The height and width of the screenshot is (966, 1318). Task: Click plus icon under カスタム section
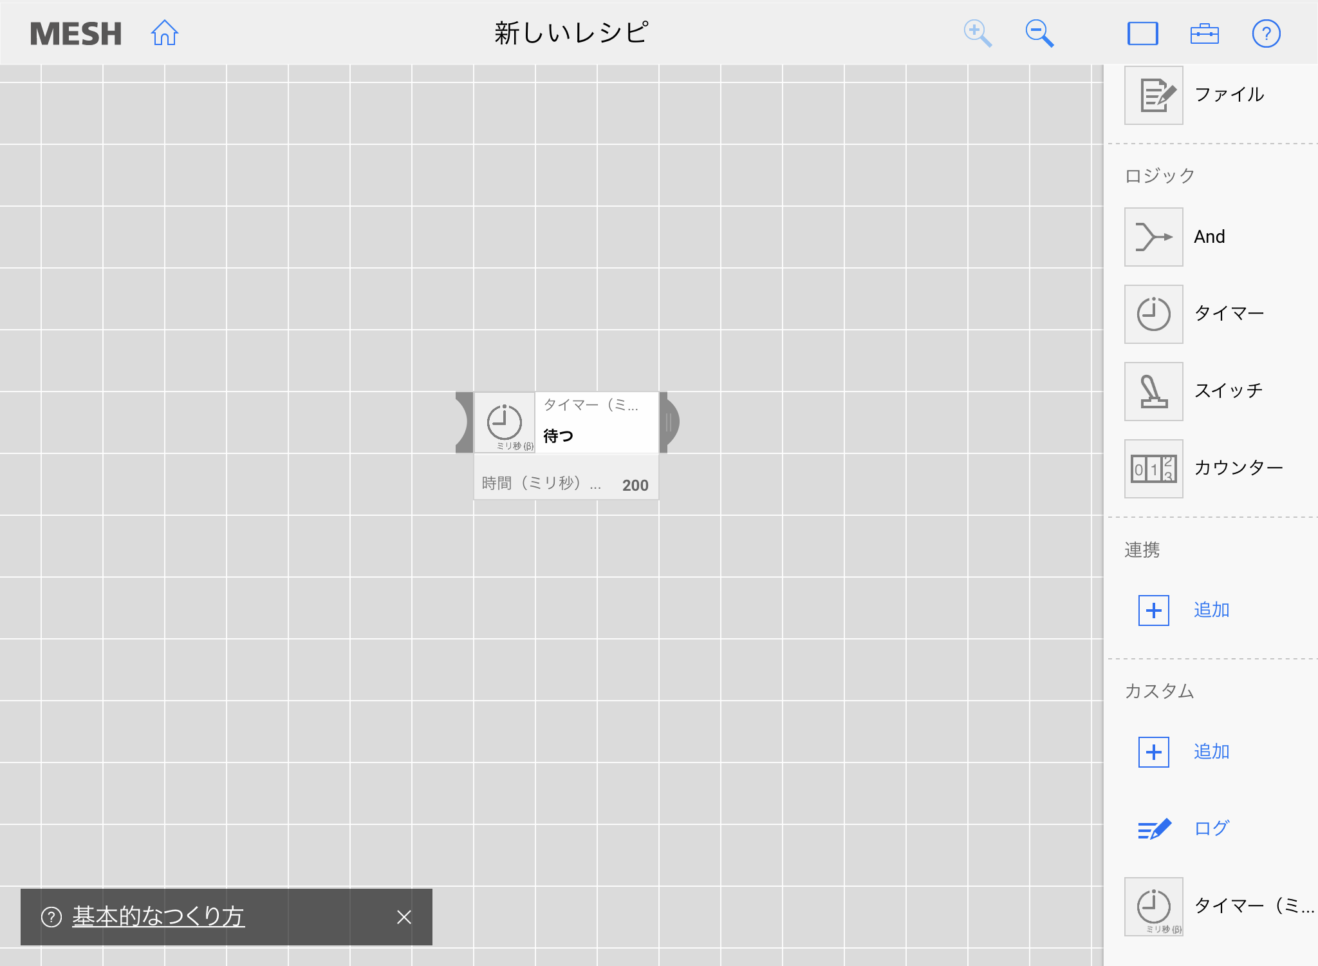[x=1154, y=752]
